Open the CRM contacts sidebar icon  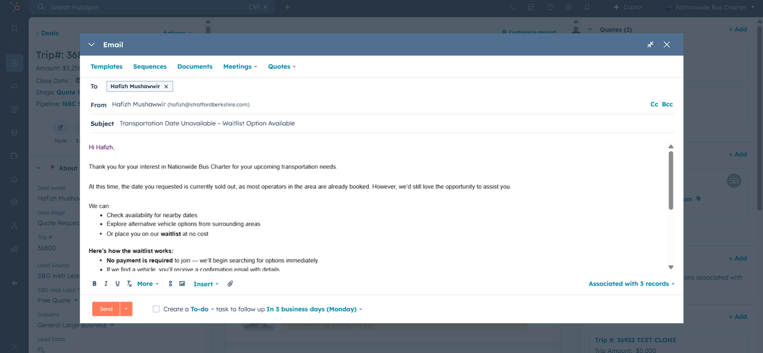point(14,63)
